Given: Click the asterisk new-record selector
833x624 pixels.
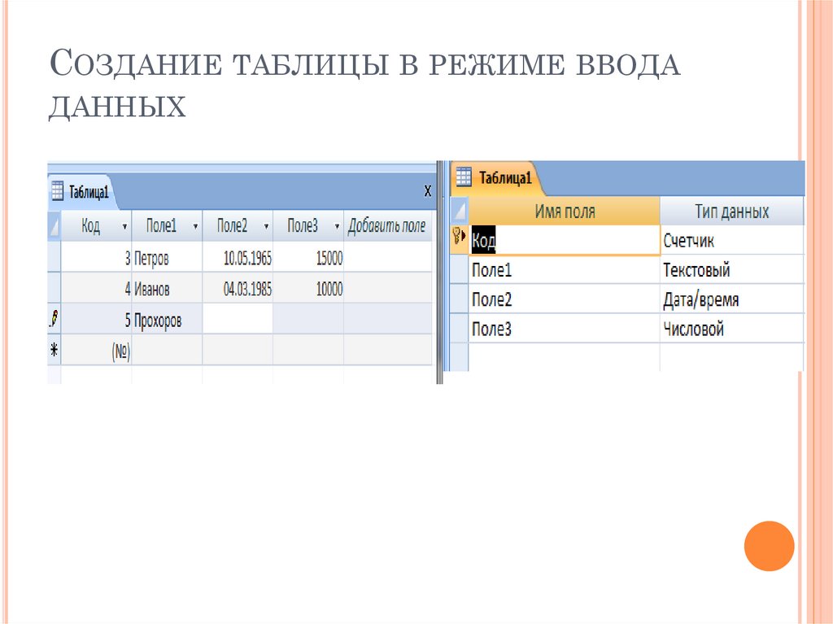Looking at the screenshot, I should 52,347.
